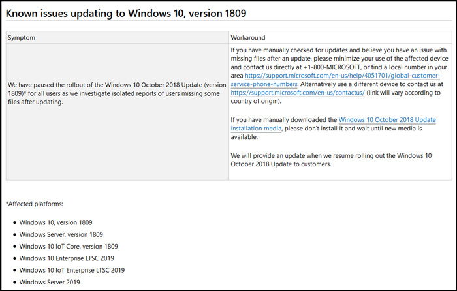Select Windows 10, version 1809 list item

[55, 222]
